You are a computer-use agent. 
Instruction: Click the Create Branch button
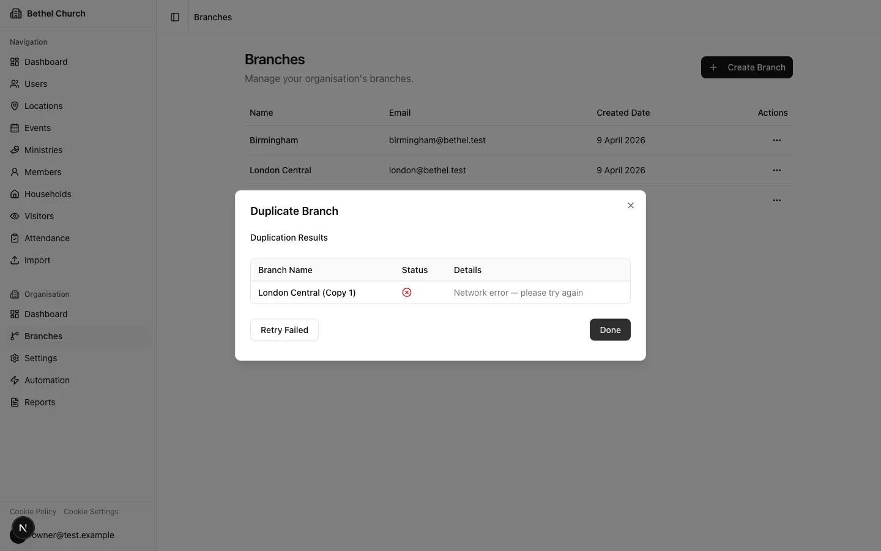(747, 67)
